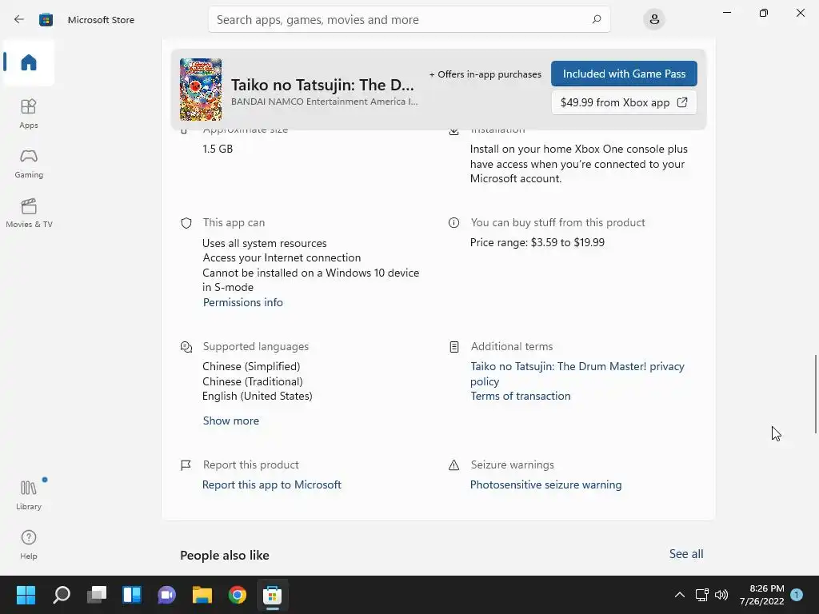
Task: Go back using the back arrow
Action: (x=19, y=19)
